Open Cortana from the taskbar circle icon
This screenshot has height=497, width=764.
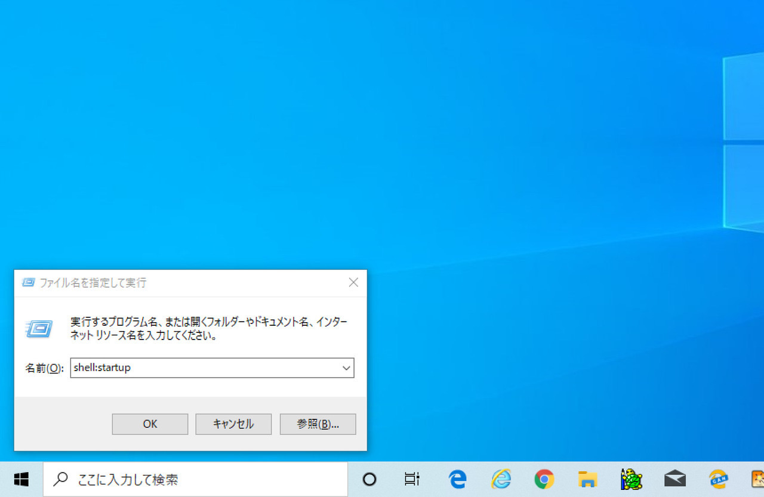[x=369, y=479]
